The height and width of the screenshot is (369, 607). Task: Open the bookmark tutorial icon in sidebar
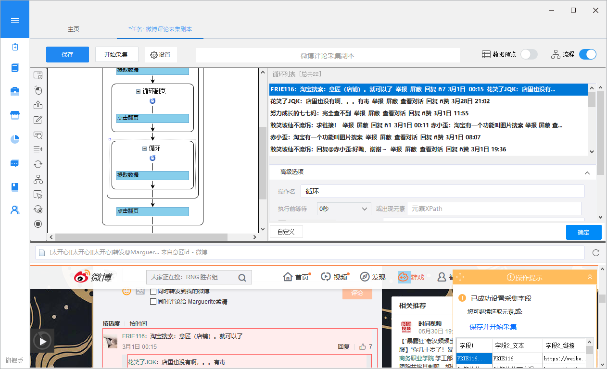pos(14,187)
